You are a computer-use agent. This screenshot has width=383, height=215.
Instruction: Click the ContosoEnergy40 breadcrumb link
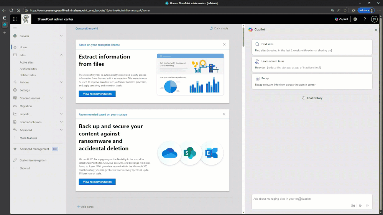tap(87, 29)
